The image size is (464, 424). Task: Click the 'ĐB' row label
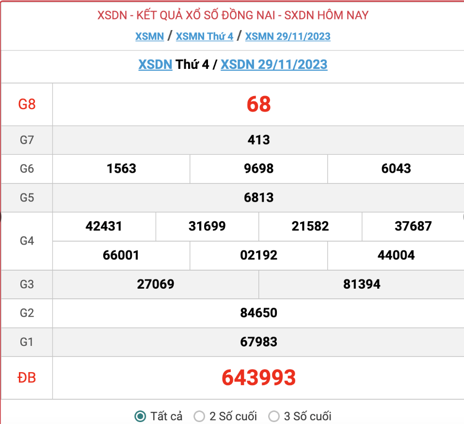(27, 378)
